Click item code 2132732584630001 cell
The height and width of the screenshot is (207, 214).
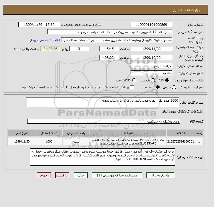181,141
